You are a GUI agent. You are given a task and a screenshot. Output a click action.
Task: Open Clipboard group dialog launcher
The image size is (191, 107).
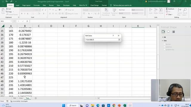click(x=19, y=17)
